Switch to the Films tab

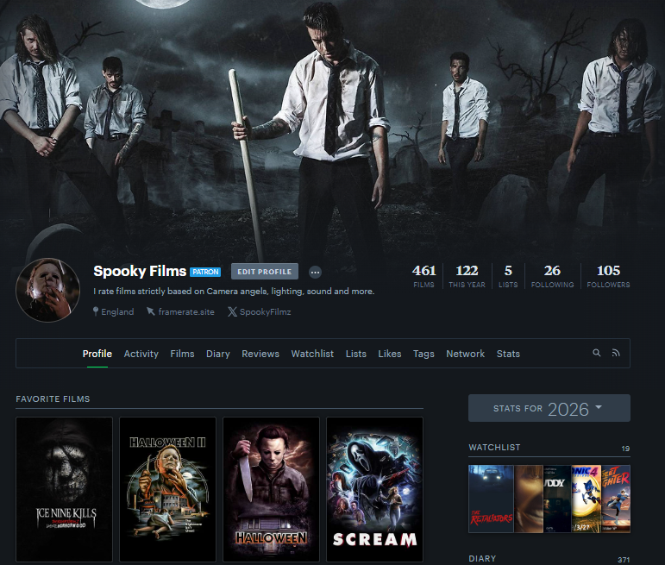182,354
